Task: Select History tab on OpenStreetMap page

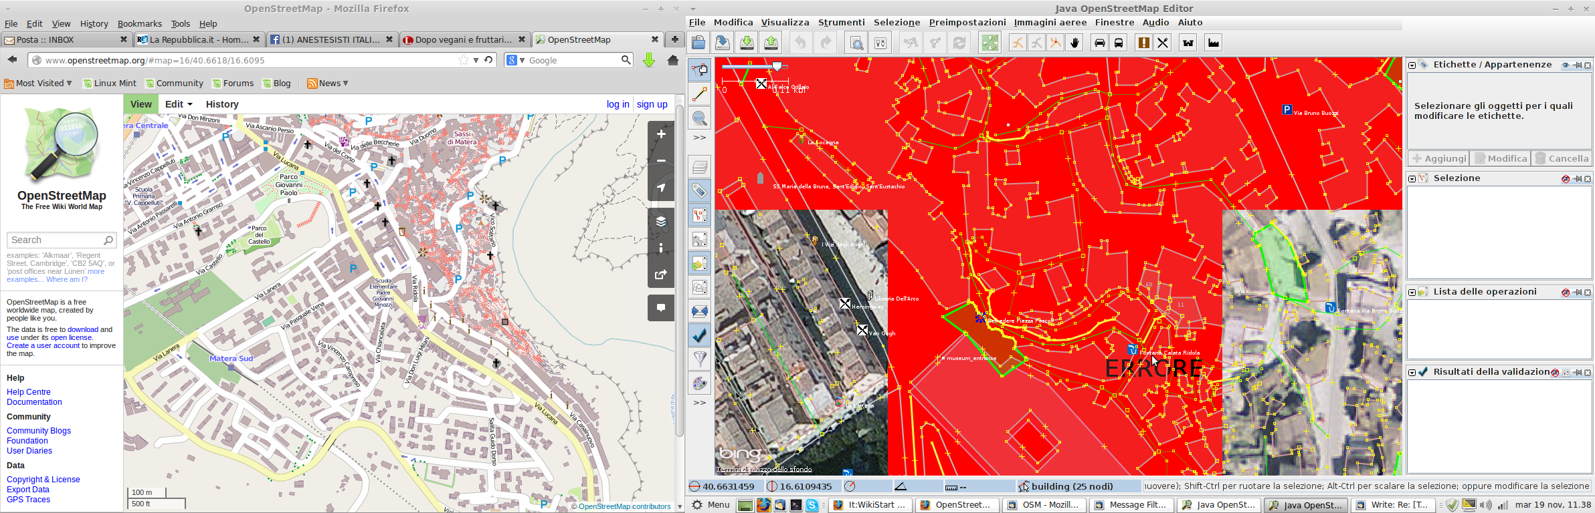Action: [x=222, y=104]
